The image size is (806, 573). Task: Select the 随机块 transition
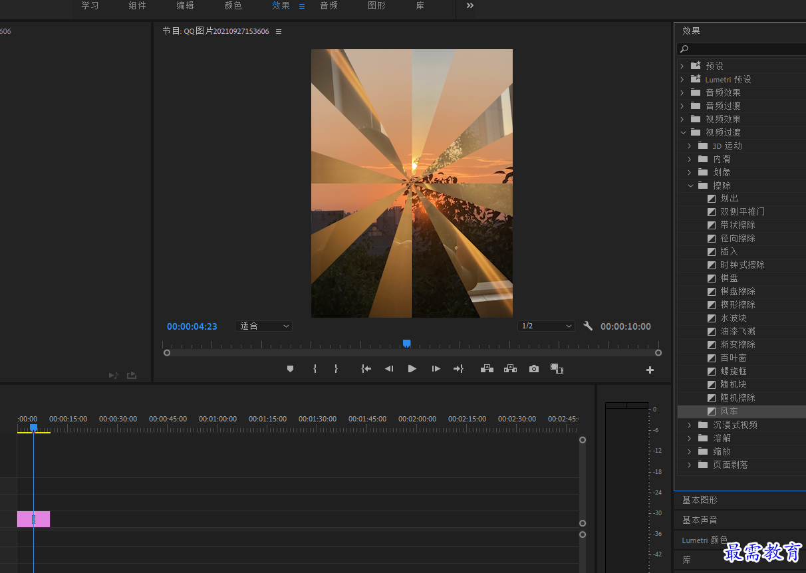point(734,385)
